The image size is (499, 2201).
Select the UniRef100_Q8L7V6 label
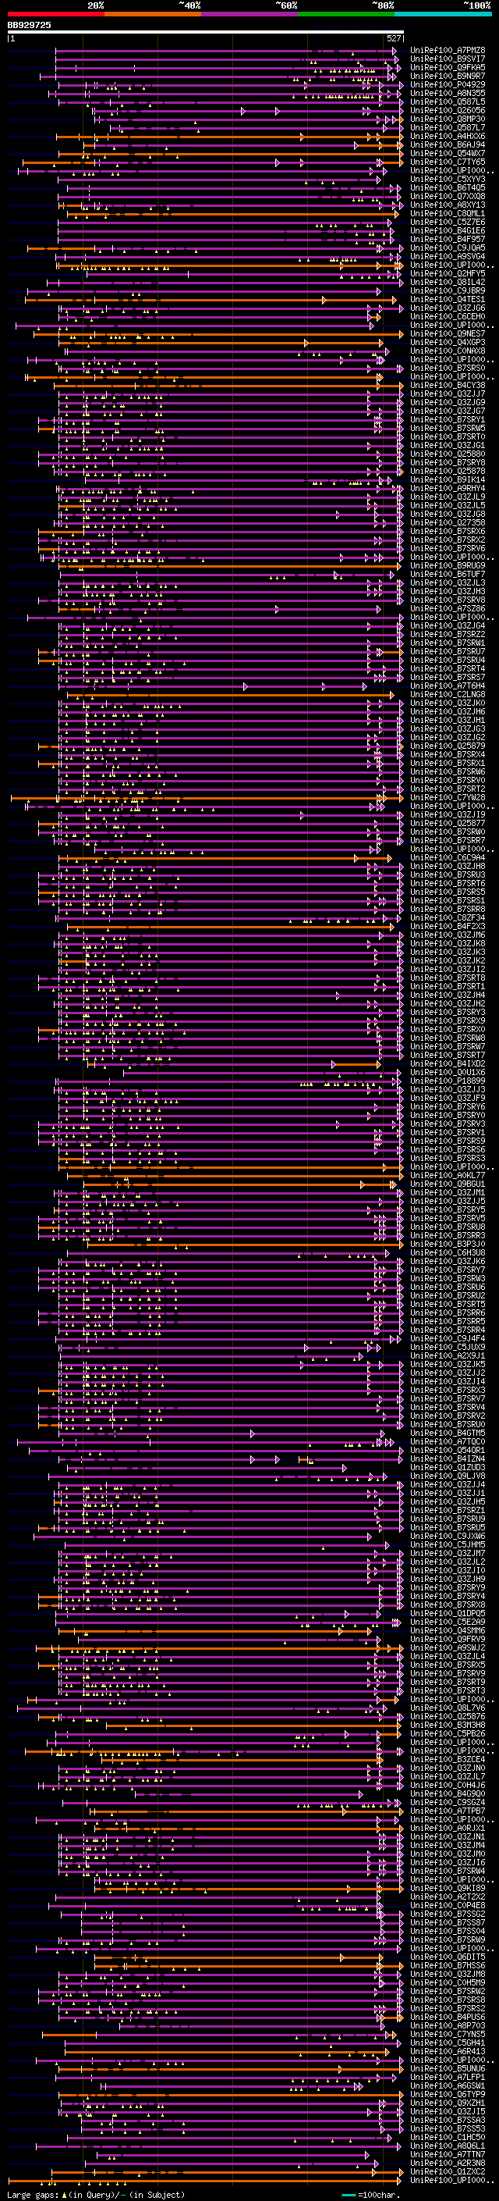(x=448, y=1708)
